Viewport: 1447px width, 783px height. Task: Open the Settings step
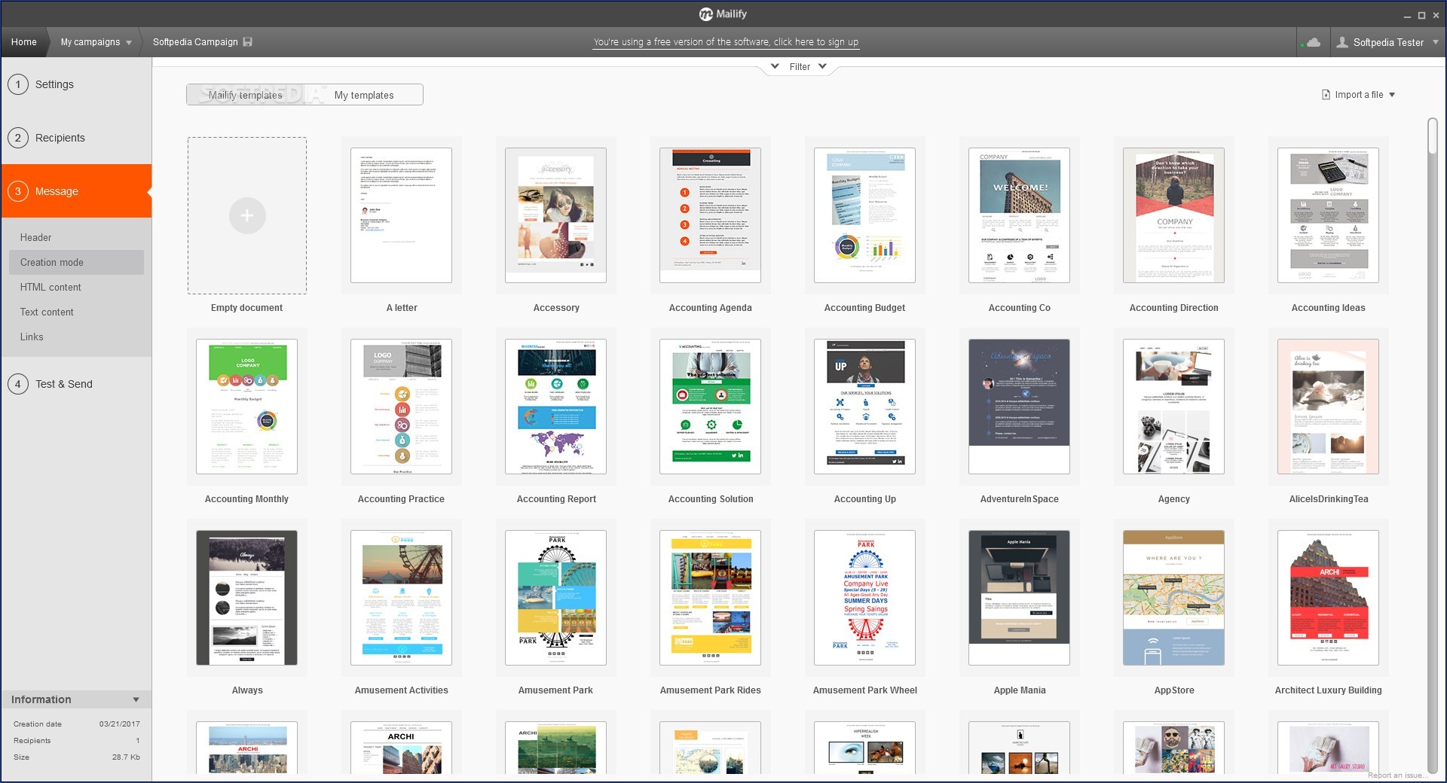[x=54, y=84]
